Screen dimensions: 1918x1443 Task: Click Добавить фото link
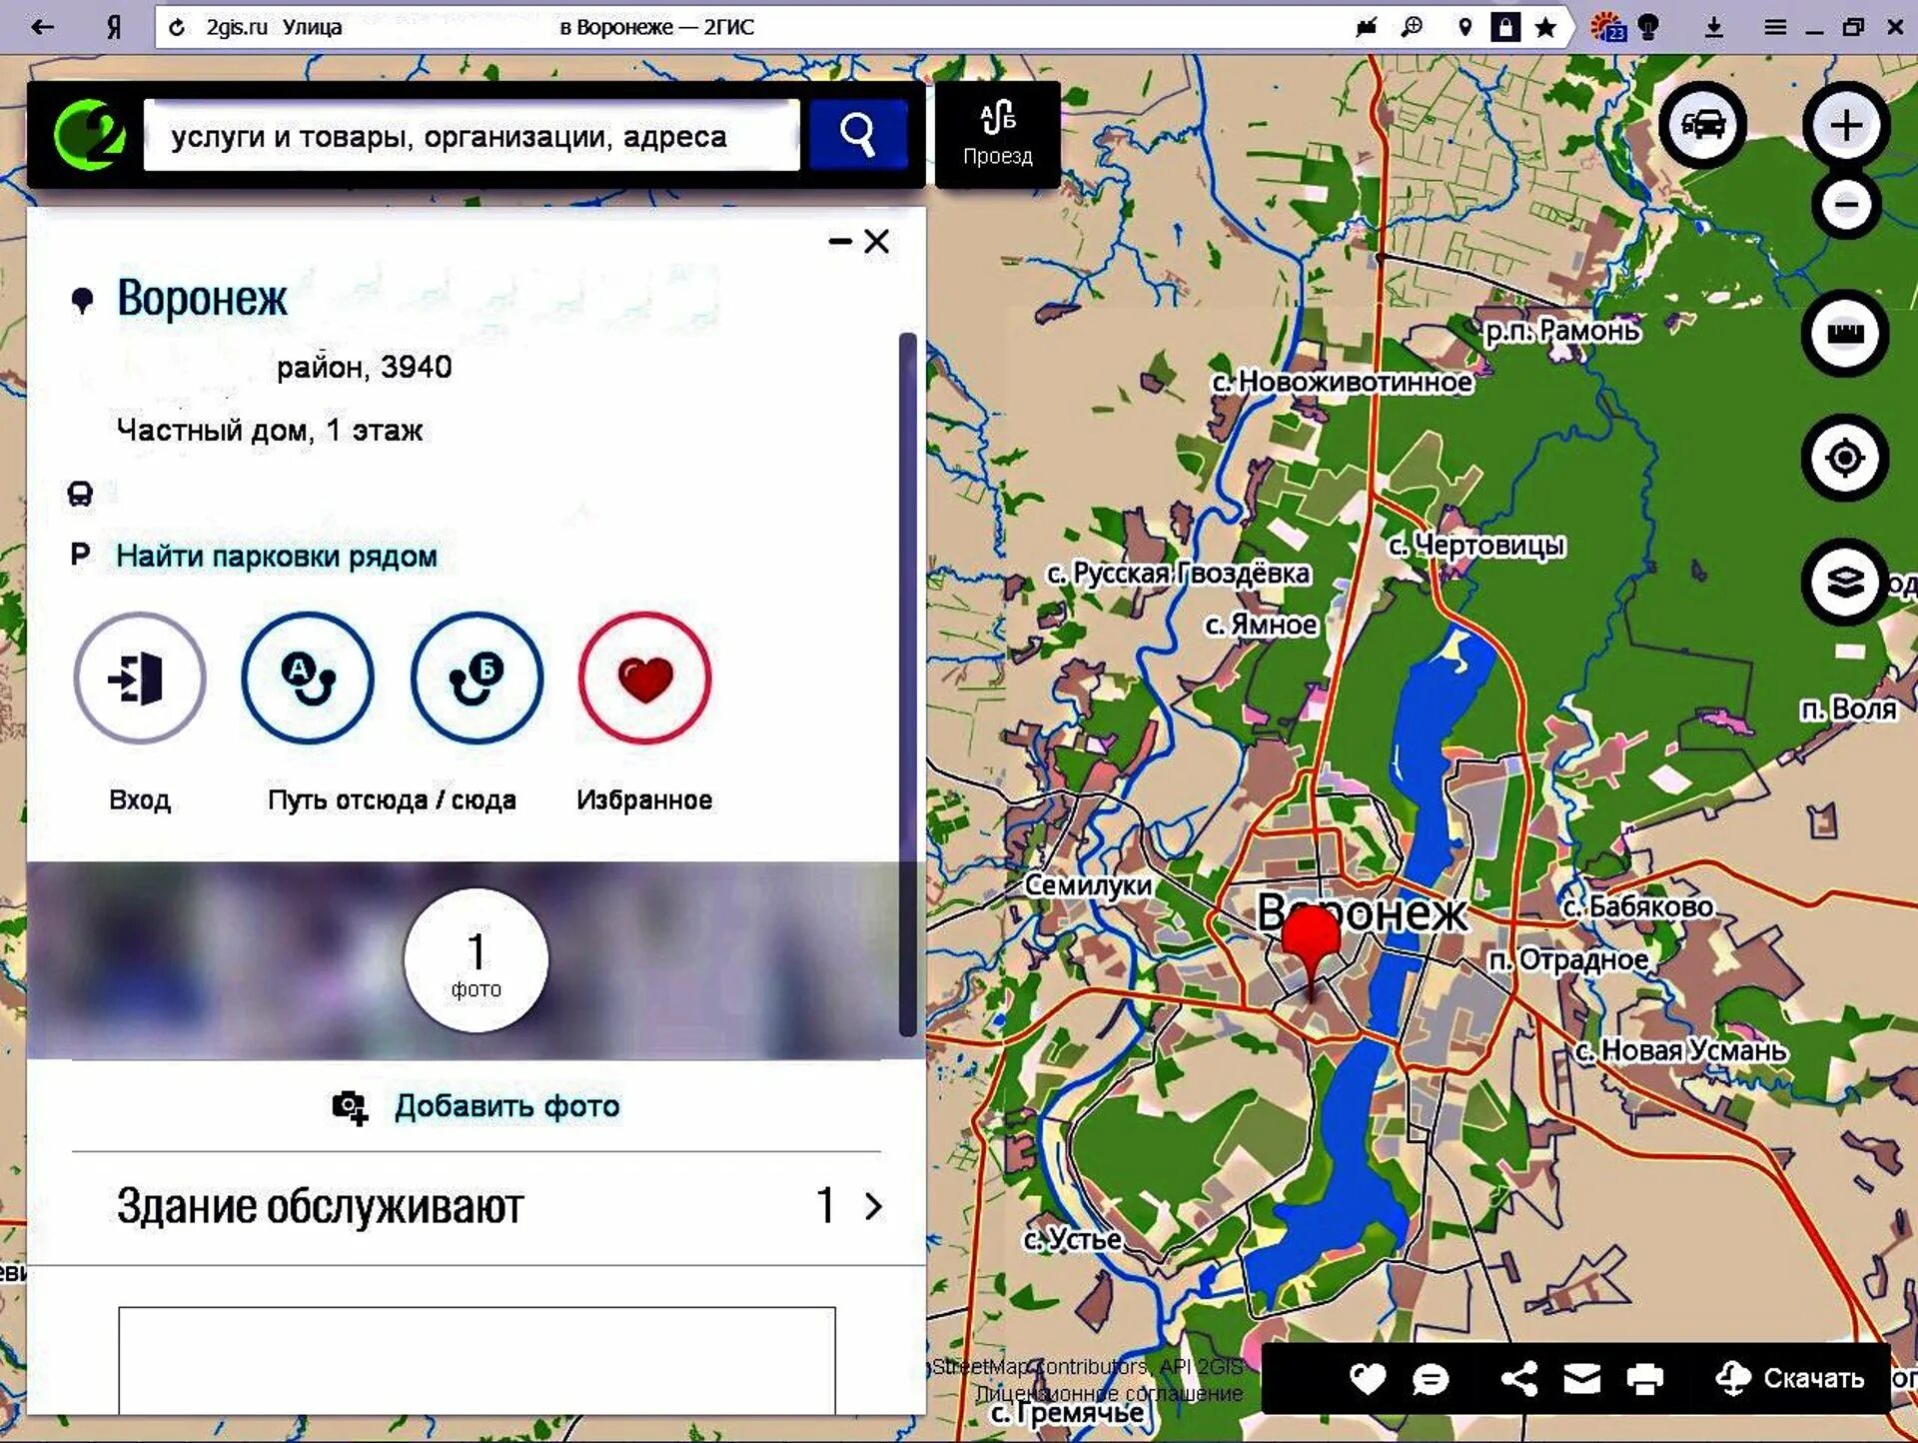(x=505, y=1106)
